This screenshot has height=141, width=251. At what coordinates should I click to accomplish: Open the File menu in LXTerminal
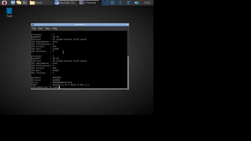pyautogui.click(x=34, y=29)
